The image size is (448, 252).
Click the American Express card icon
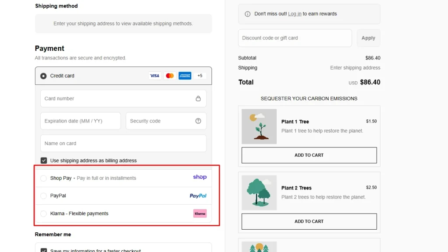tap(185, 76)
